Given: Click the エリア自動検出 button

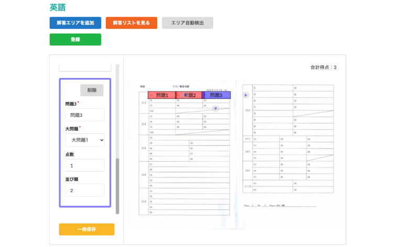Looking at the screenshot, I should click(188, 23).
